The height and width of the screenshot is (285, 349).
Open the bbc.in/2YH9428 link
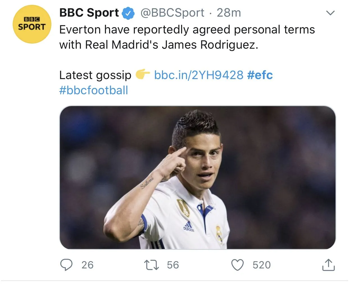[x=199, y=75]
